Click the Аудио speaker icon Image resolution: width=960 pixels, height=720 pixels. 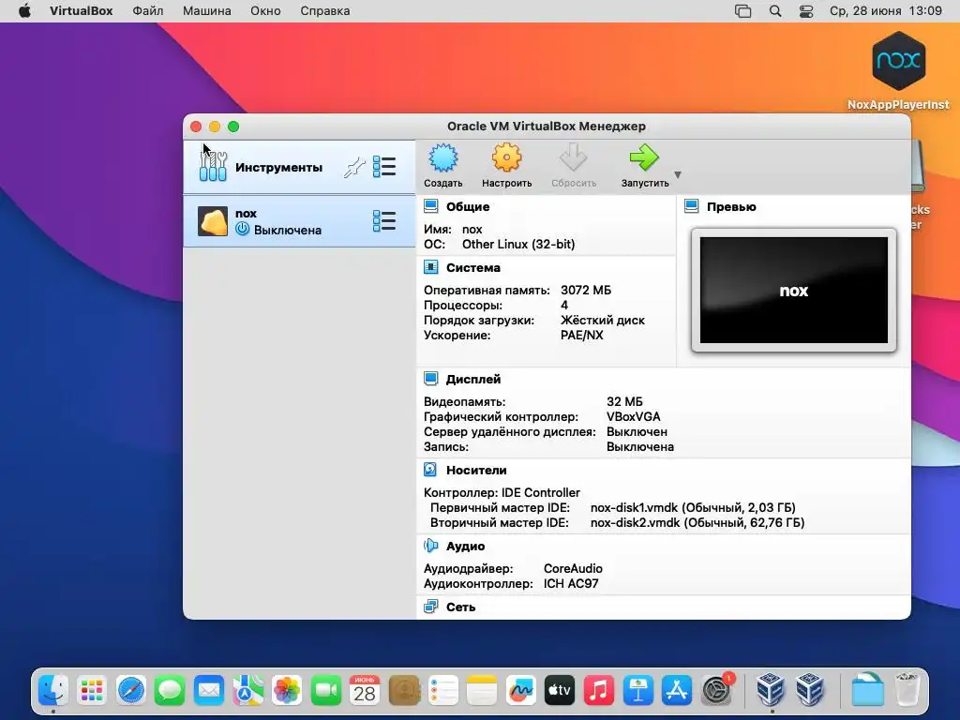coord(431,546)
